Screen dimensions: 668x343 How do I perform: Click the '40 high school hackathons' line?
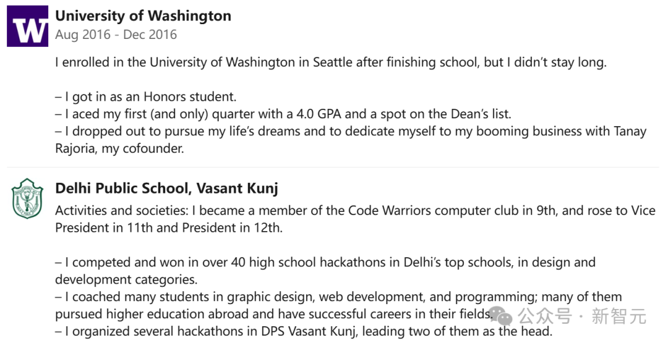click(325, 262)
